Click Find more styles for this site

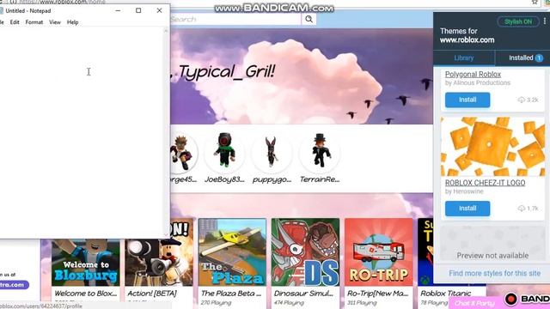pos(495,273)
